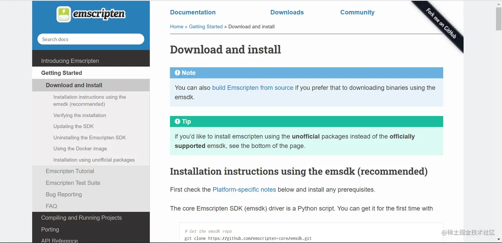Click the Emscripten logo icon

(64, 14)
